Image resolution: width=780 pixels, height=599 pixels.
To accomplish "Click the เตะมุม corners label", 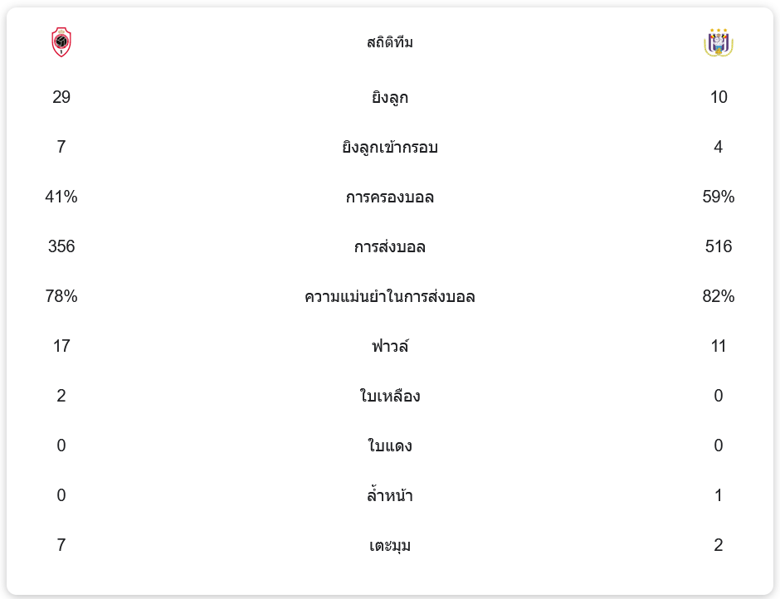I will [x=390, y=546].
